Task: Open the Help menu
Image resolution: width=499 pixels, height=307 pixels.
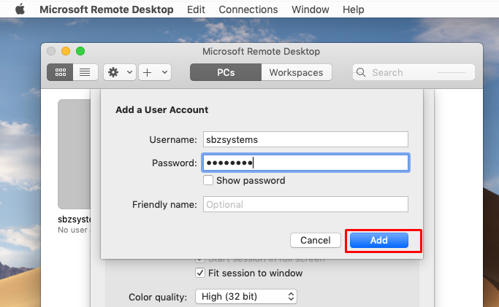Action: (x=354, y=9)
